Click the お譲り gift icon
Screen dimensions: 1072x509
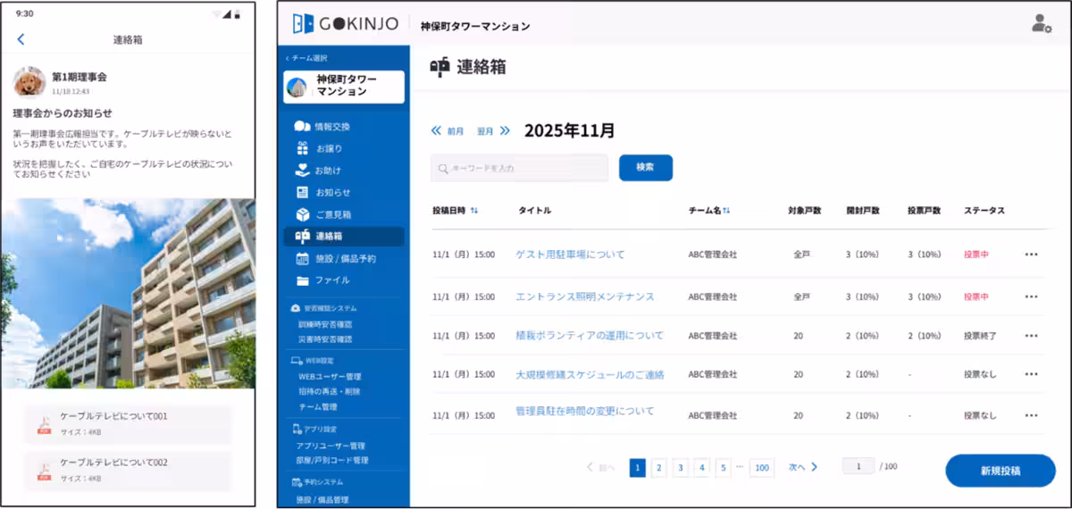click(302, 148)
